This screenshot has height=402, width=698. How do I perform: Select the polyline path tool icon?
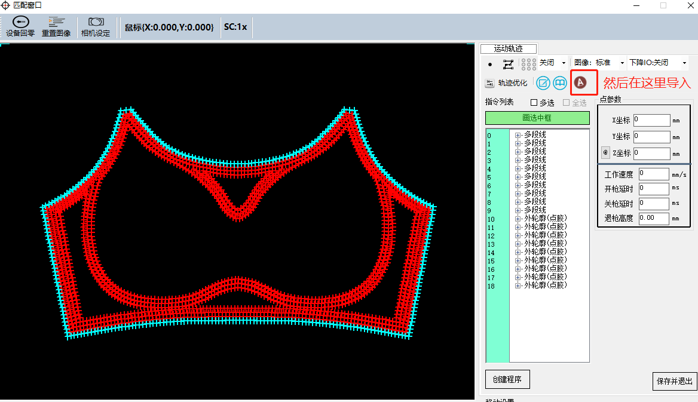[508, 64]
